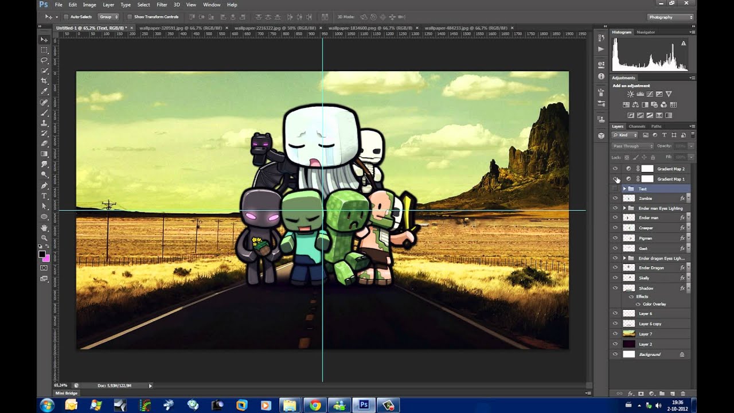734x413 pixels.
Task: Click the delete layer trash icon
Action: click(683, 393)
